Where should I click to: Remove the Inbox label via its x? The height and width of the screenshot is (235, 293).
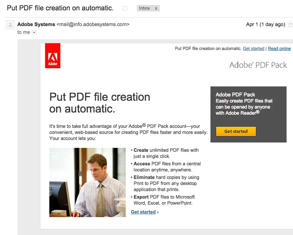(x=156, y=9)
